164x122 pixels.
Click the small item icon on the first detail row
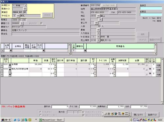147,65
